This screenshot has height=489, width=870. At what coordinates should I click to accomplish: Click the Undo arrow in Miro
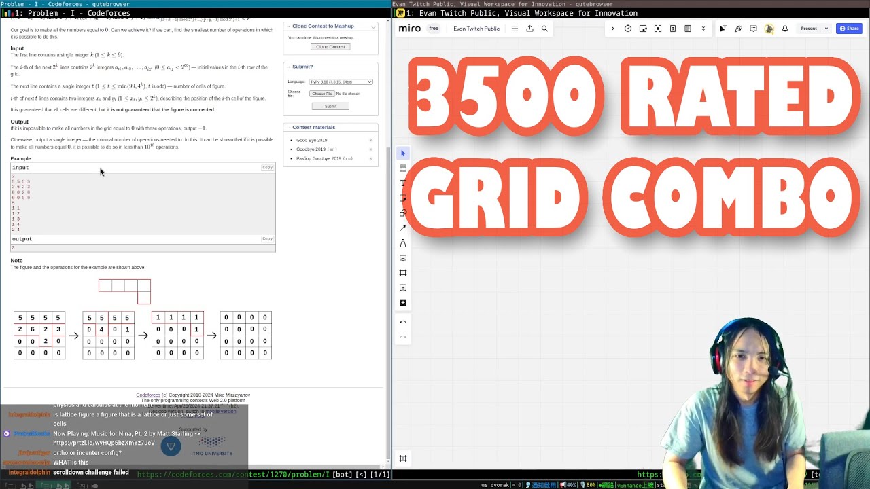click(x=403, y=322)
